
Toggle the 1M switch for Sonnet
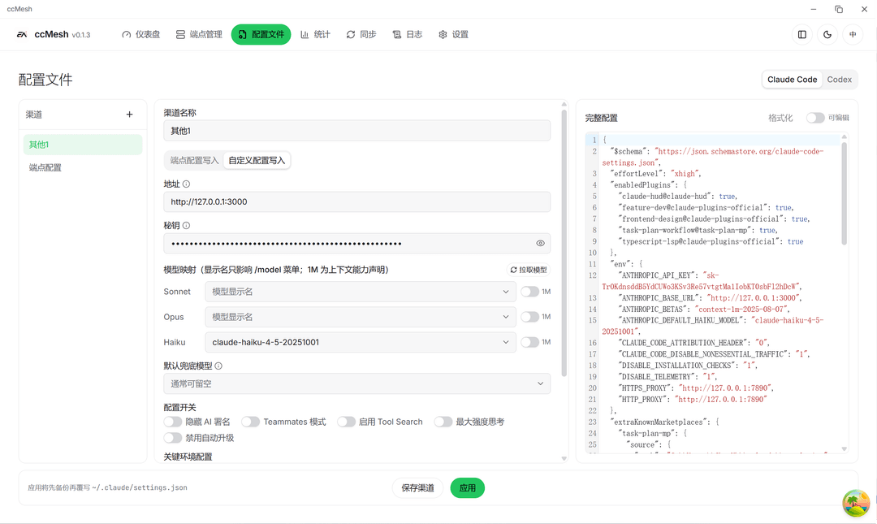[529, 292]
